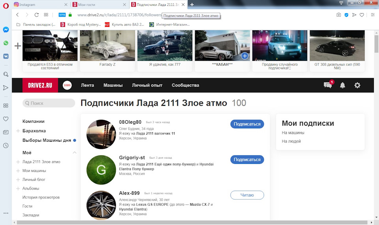This screenshot has width=379, height=225.
Task: Close the Instagram tab
Action: click(66, 5)
